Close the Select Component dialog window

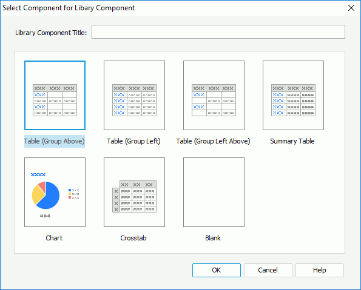pyautogui.click(x=351, y=8)
